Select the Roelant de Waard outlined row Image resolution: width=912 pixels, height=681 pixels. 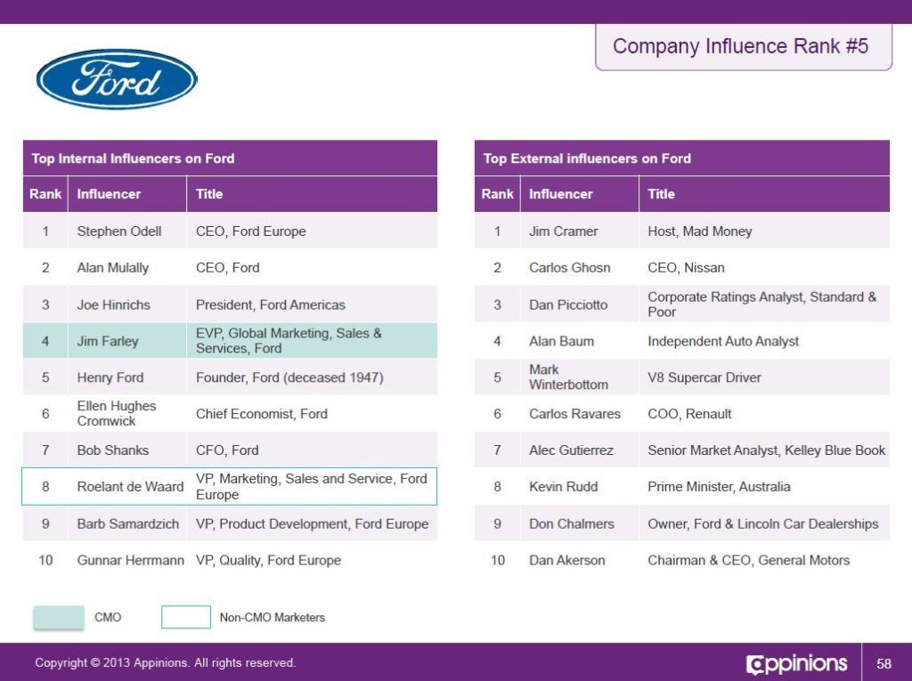[x=229, y=486]
